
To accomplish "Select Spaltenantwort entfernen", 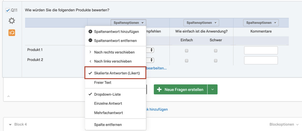I will [116, 40].
